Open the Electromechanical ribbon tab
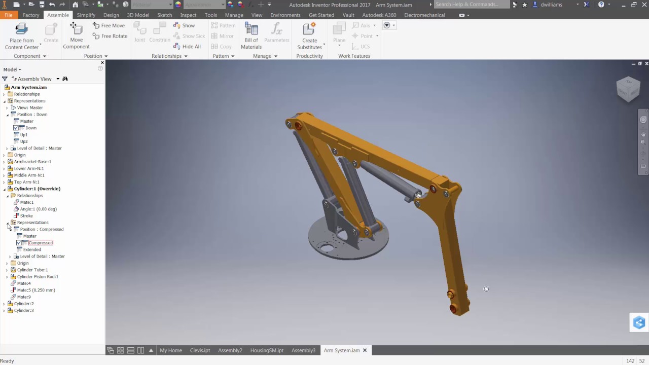 [x=424, y=15]
